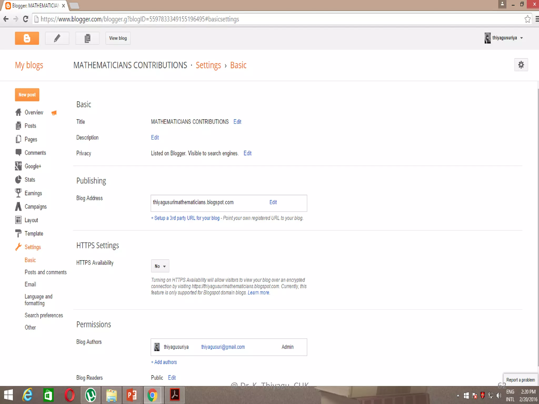Click the browser address bar
Viewport: 539px width, 404px height.
tap(263, 19)
